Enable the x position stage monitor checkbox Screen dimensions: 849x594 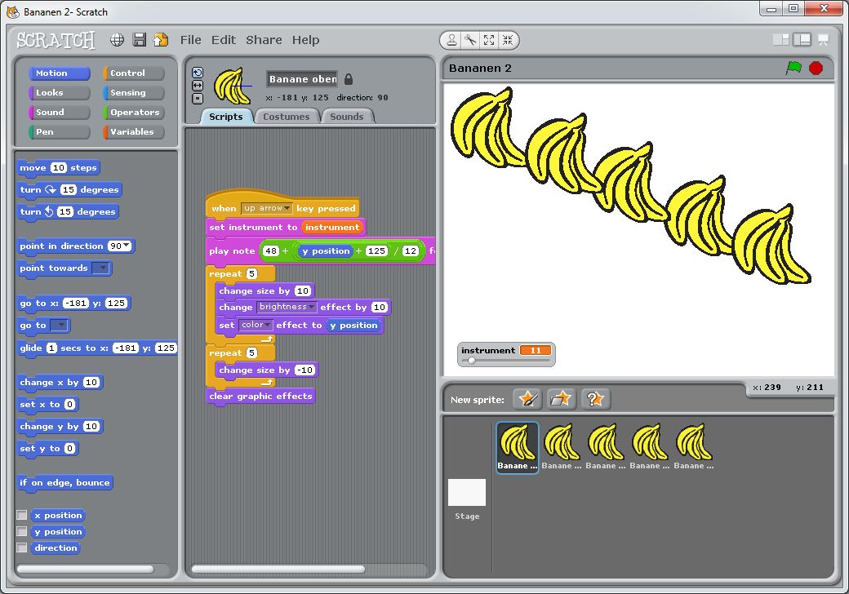[22, 516]
